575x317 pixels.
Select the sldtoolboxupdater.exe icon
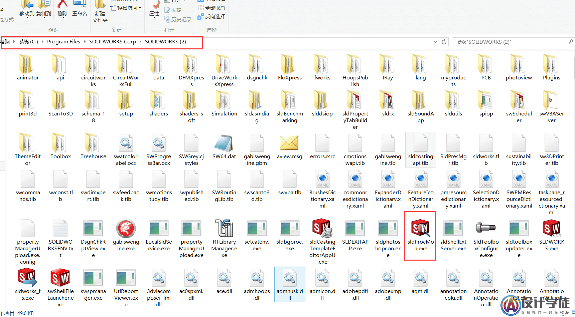point(519,228)
